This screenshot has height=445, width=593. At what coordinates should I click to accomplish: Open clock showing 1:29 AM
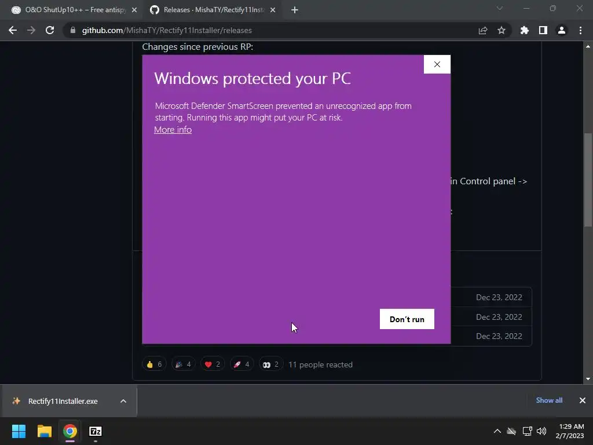pos(570,431)
